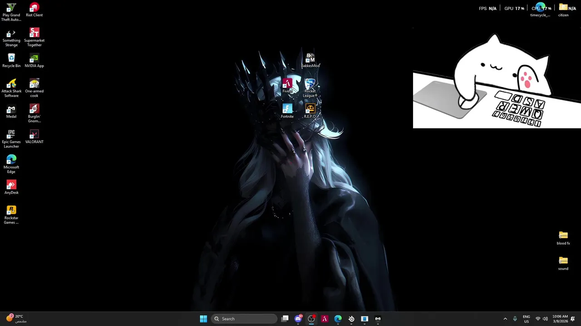Screen dimensions: 581x326
Task: Open the Recycle Bin
Action: point(11,61)
